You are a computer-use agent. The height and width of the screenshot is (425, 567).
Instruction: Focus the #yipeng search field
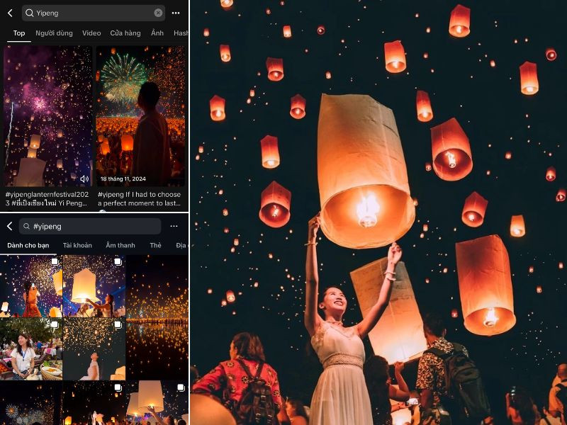90,226
